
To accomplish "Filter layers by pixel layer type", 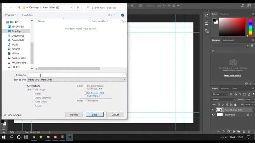I will pos(231,95).
